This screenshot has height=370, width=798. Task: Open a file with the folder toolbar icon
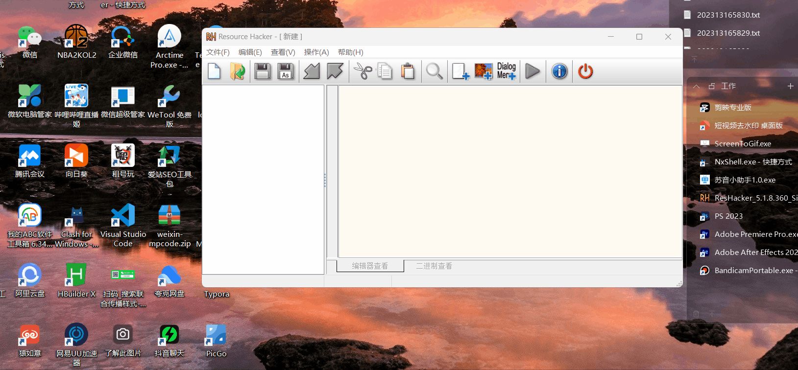tap(238, 71)
